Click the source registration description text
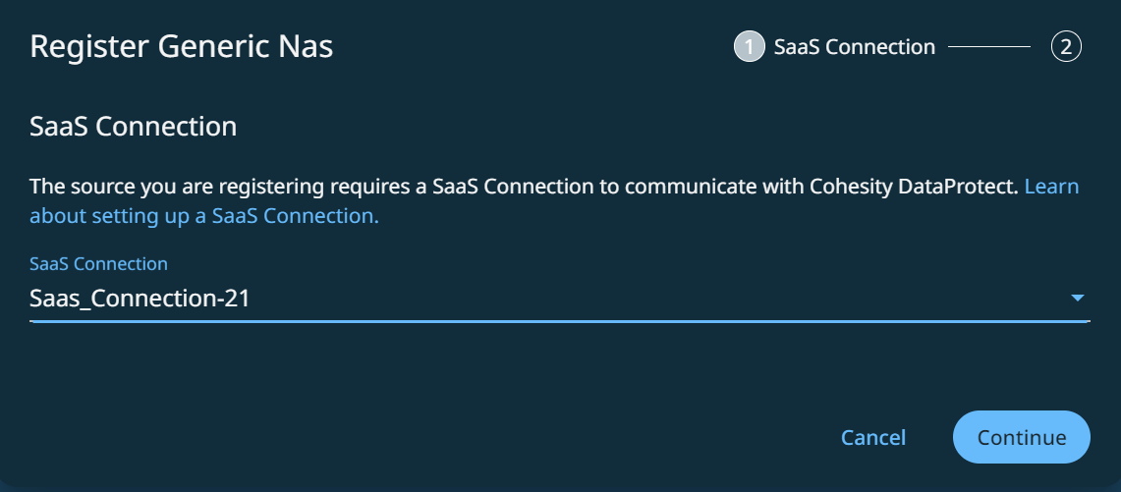Screen dimensions: 1121x492 pos(324,187)
